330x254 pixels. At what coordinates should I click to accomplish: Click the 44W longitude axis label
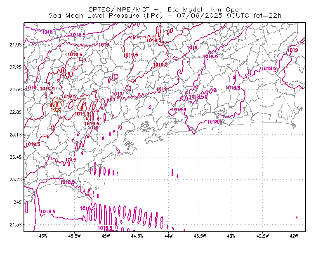(169, 236)
